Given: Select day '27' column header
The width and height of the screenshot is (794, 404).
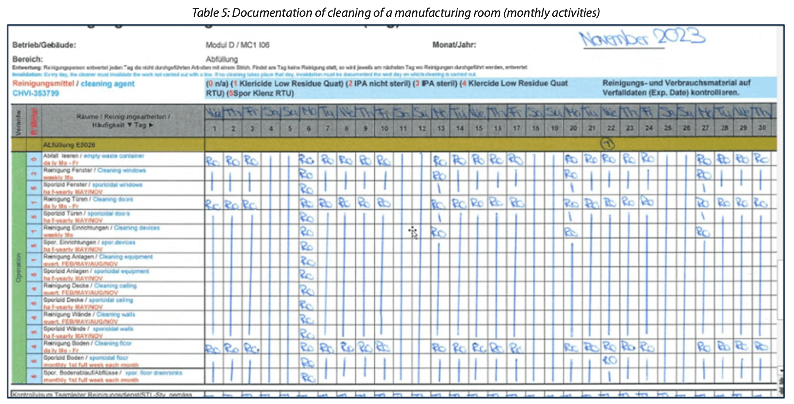Looking at the screenshot, I should (705, 128).
